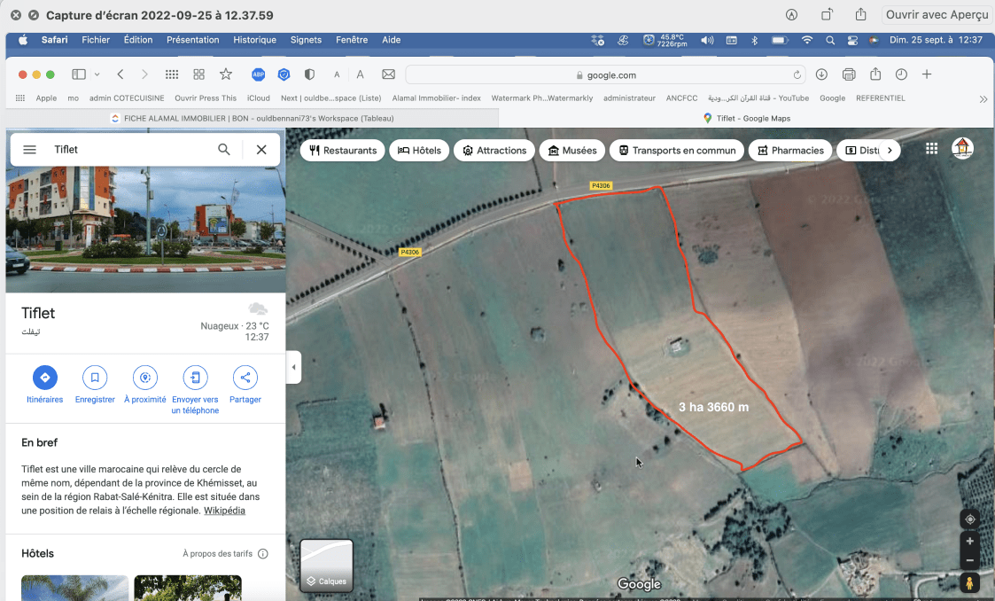Click the Itinéraires directions icon
Image resolution: width=995 pixels, height=601 pixels.
tap(44, 378)
